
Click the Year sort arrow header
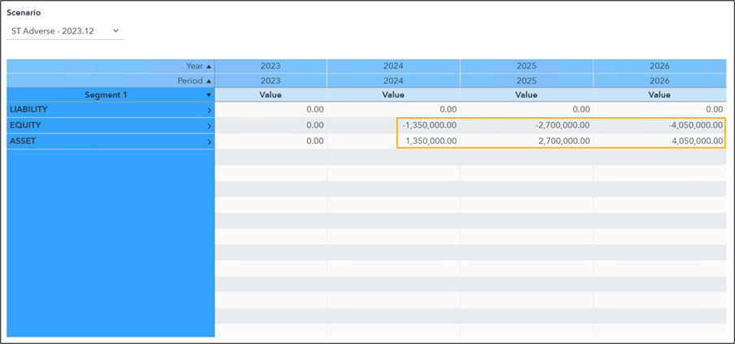pos(209,66)
